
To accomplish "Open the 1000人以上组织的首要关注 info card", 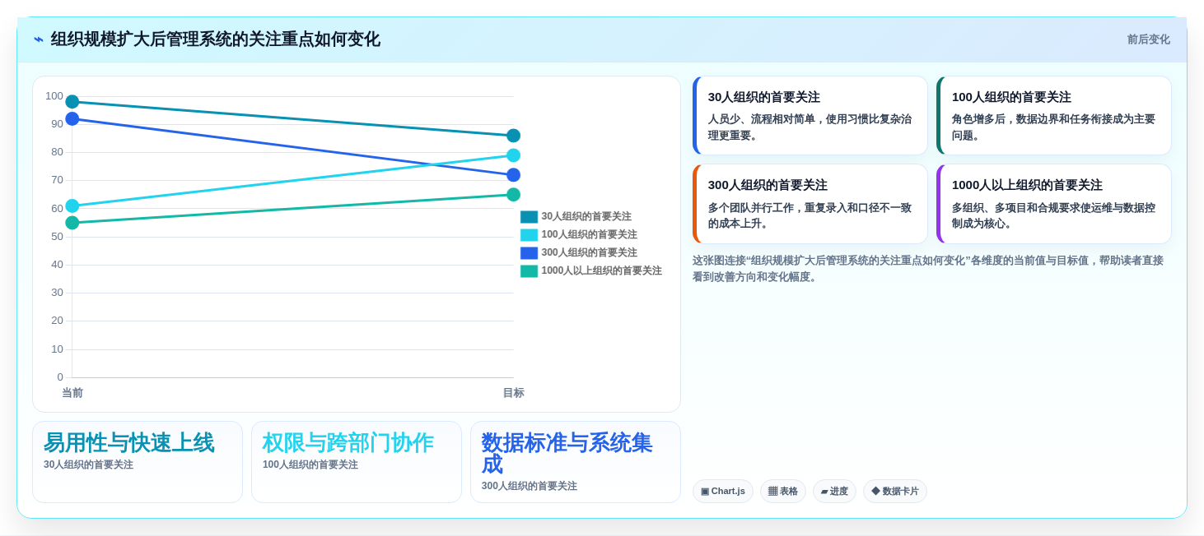I will 1054,204.
